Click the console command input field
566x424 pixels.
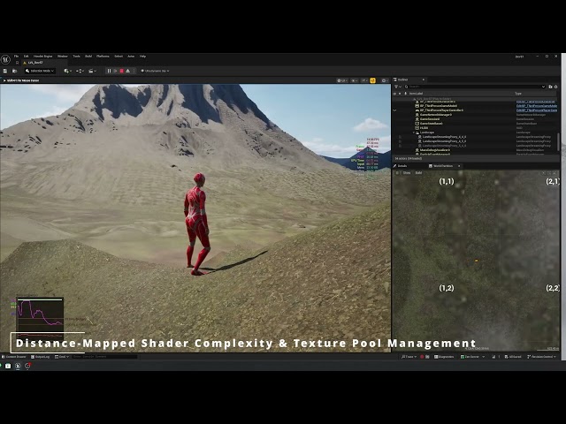[x=104, y=357]
